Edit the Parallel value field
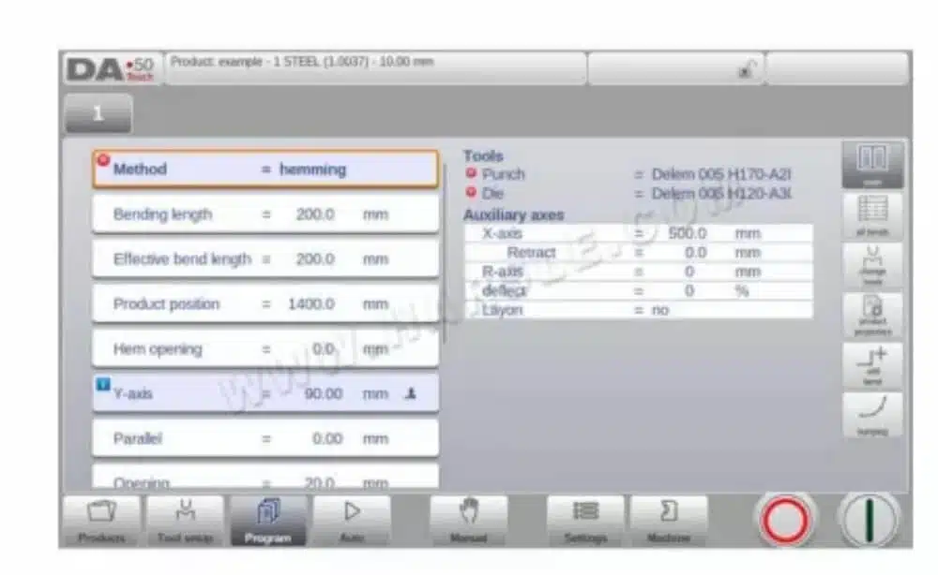The width and height of the screenshot is (938, 575). tap(265, 438)
